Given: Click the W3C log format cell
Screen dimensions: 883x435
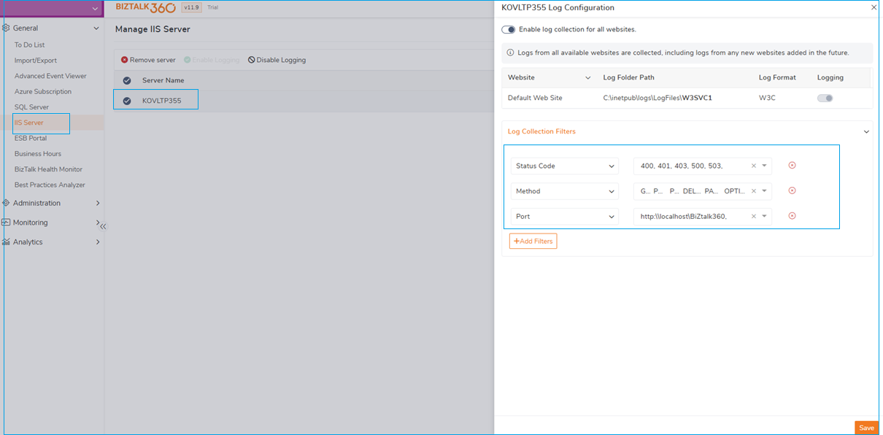Looking at the screenshot, I should click(x=767, y=98).
